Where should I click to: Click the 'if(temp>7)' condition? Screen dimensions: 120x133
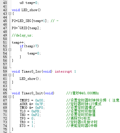tap(29, 46)
